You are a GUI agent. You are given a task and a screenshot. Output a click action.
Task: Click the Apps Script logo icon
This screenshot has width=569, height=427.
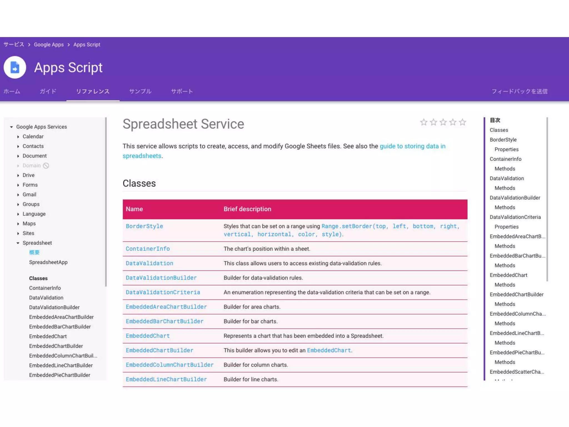pos(15,68)
